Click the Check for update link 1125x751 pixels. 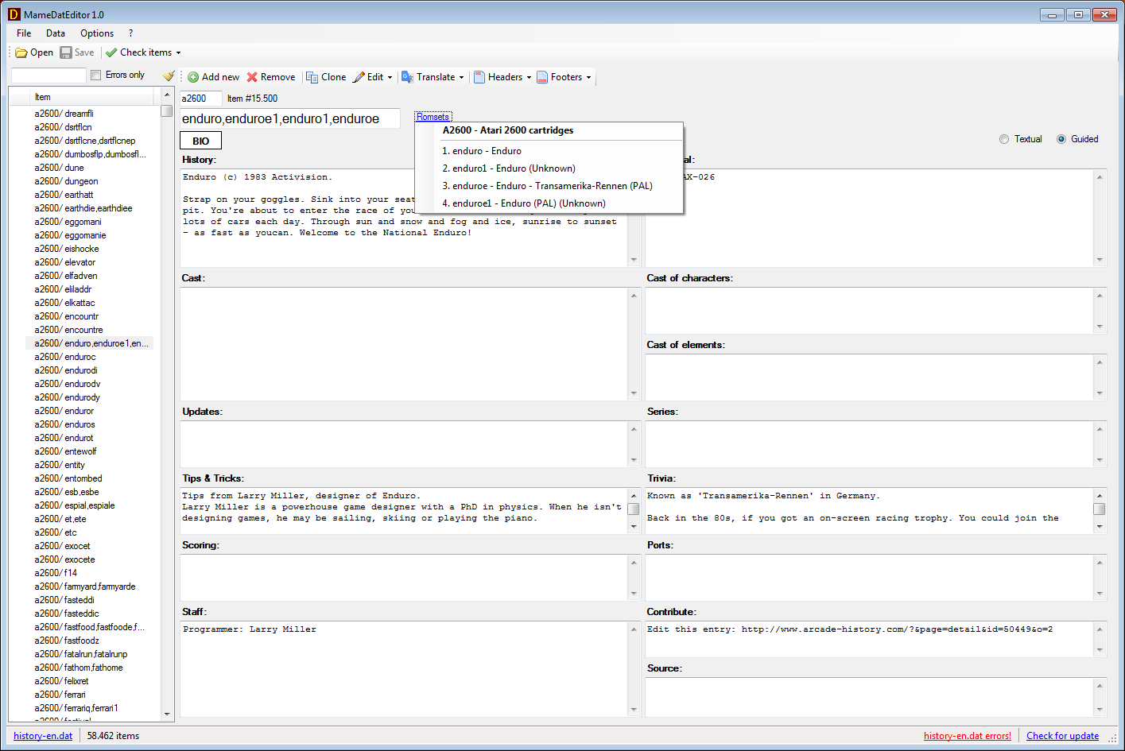[1062, 736]
